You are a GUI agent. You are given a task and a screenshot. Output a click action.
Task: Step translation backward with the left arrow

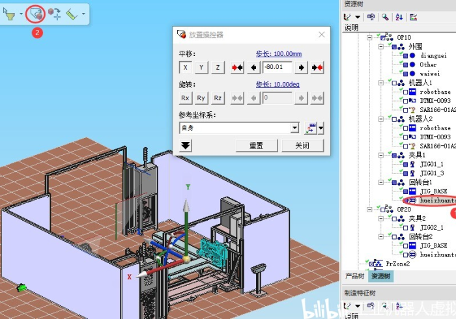coord(254,67)
